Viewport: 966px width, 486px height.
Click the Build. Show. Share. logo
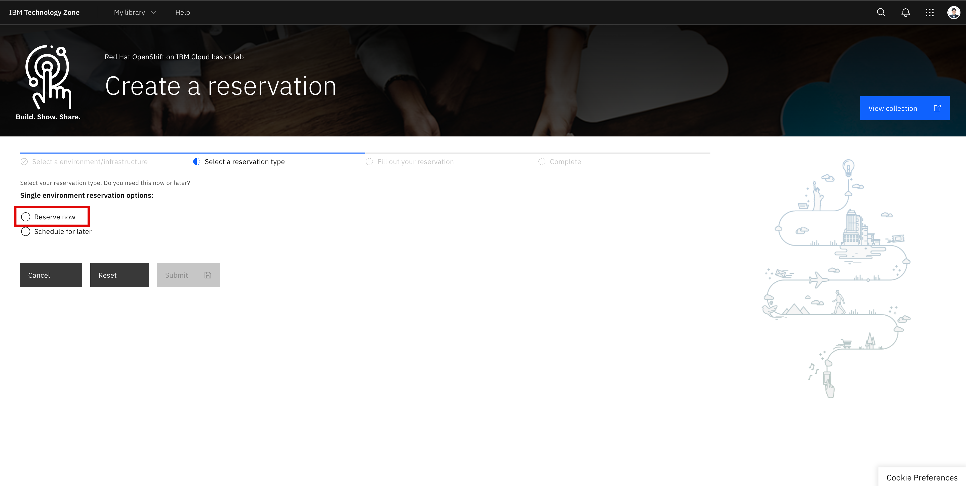coord(48,82)
